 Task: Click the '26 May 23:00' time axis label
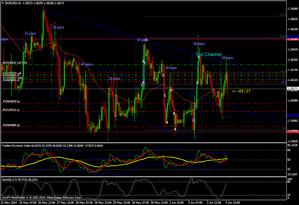point(46,203)
